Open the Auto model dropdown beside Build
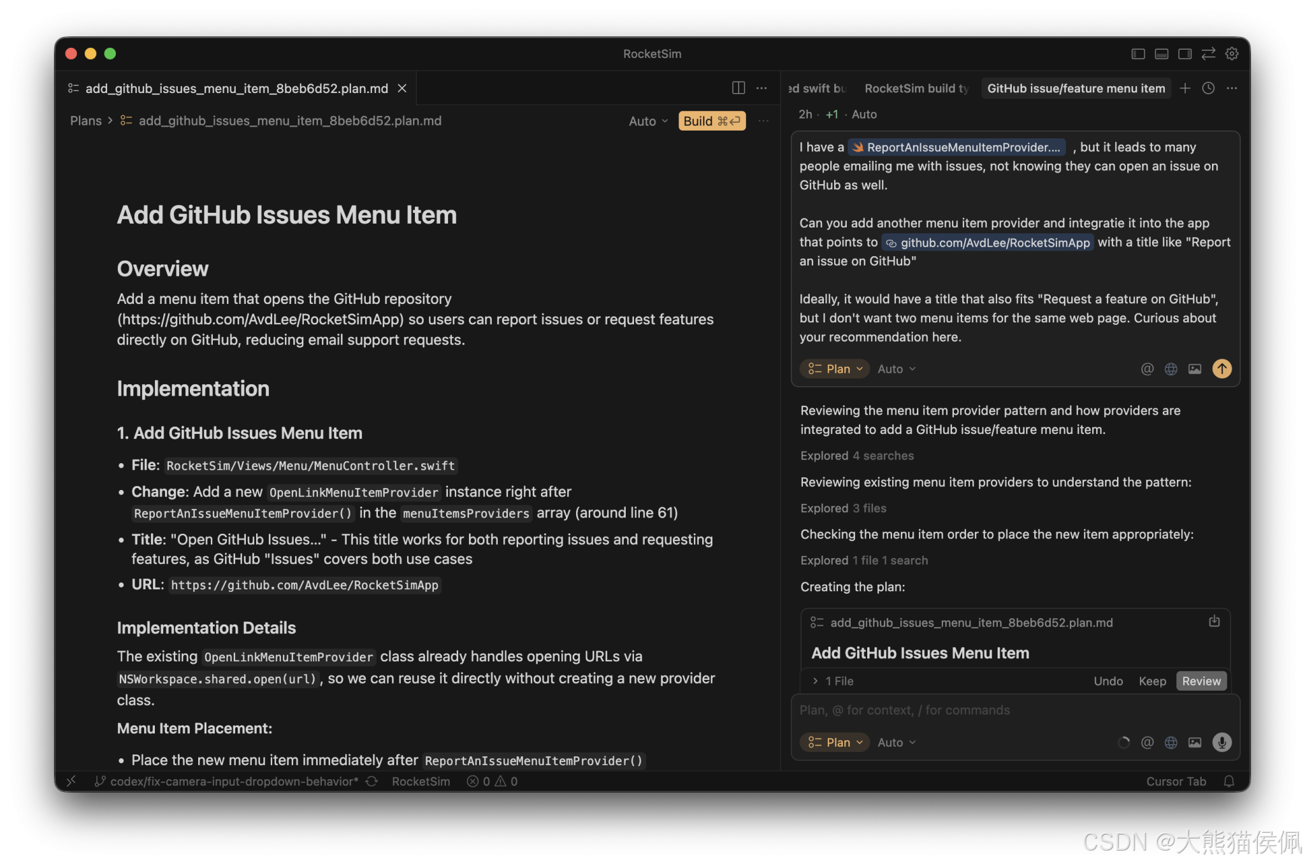The height and width of the screenshot is (864, 1305). 648,121
